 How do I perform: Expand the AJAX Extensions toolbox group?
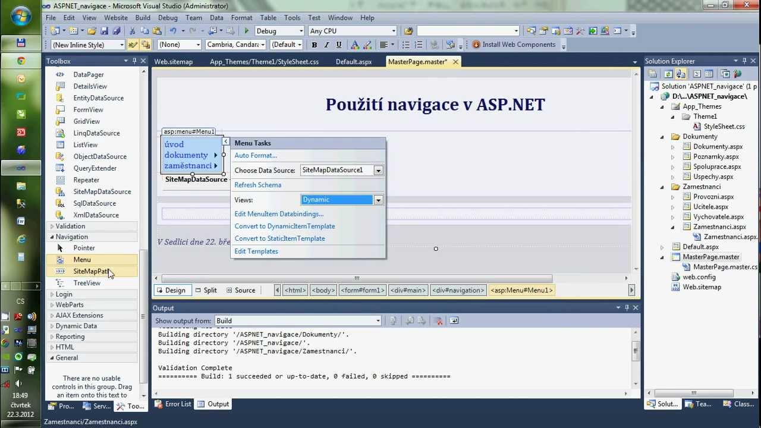click(x=52, y=315)
